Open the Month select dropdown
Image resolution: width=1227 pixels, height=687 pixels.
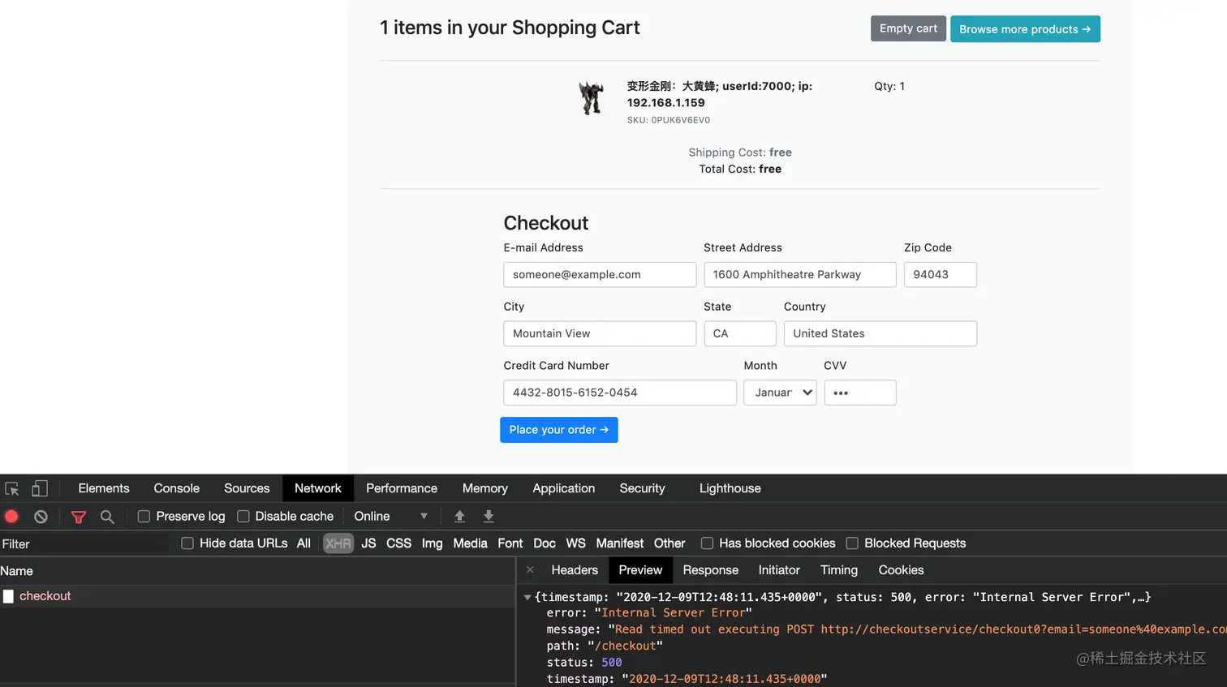[x=780, y=393]
